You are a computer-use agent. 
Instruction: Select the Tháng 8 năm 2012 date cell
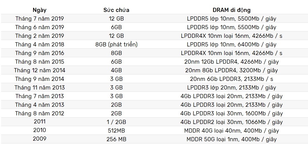[x=40, y=113]
